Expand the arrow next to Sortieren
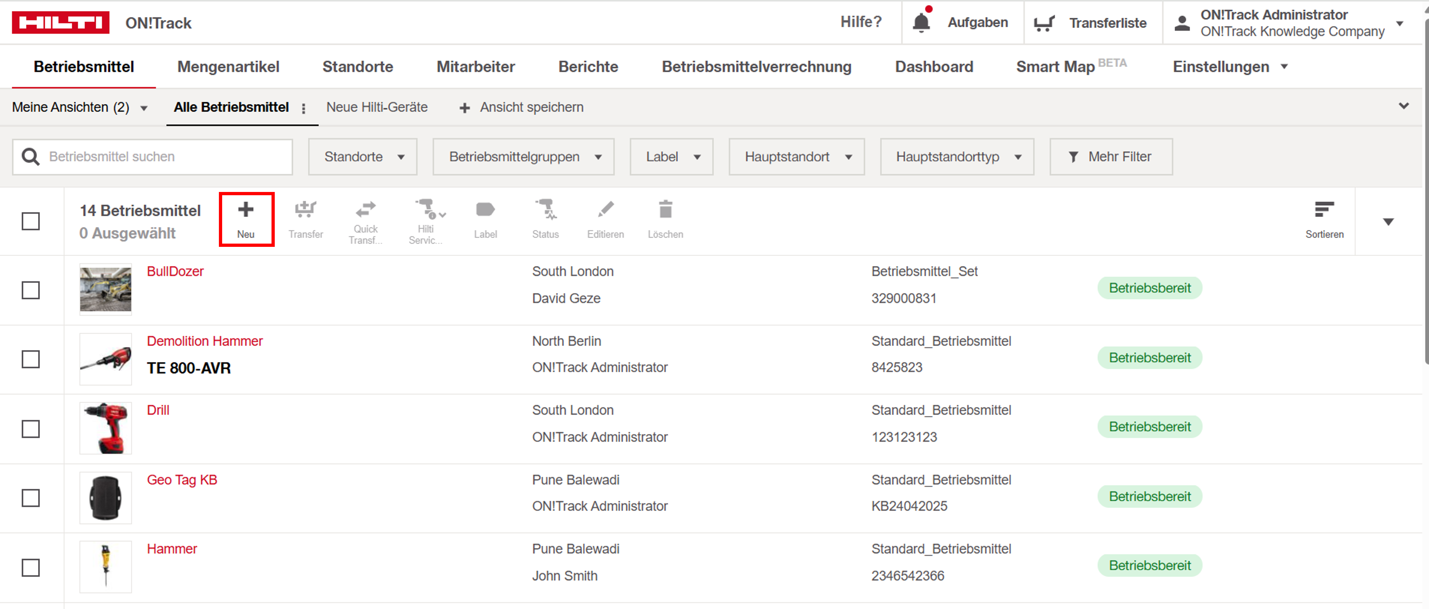The width and height of the screenshot is (1429, 609). click(x=1388, y=222)
